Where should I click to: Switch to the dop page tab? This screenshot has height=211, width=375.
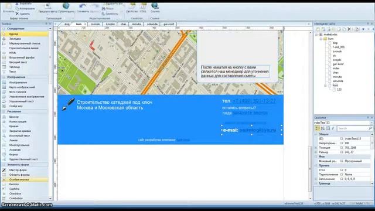pyautogui.click(x=67, y=24)
